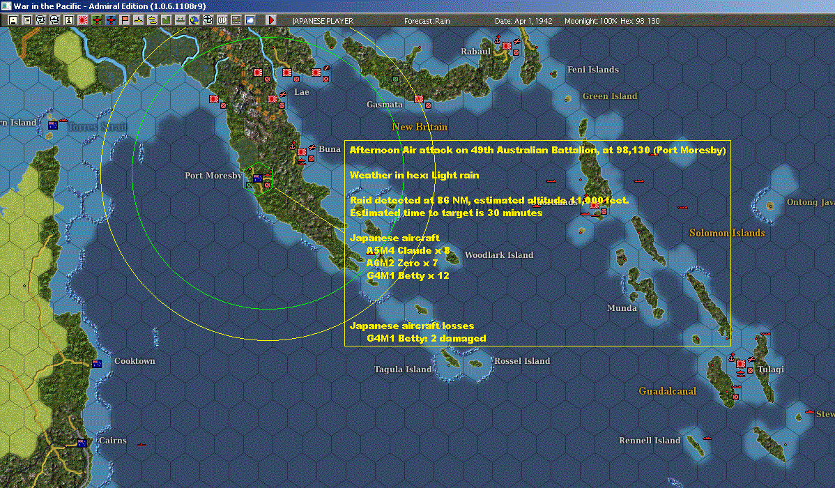Click the 'Feni Islands' map label
Viewport: 835px width, 488px height.
[593, 69]
